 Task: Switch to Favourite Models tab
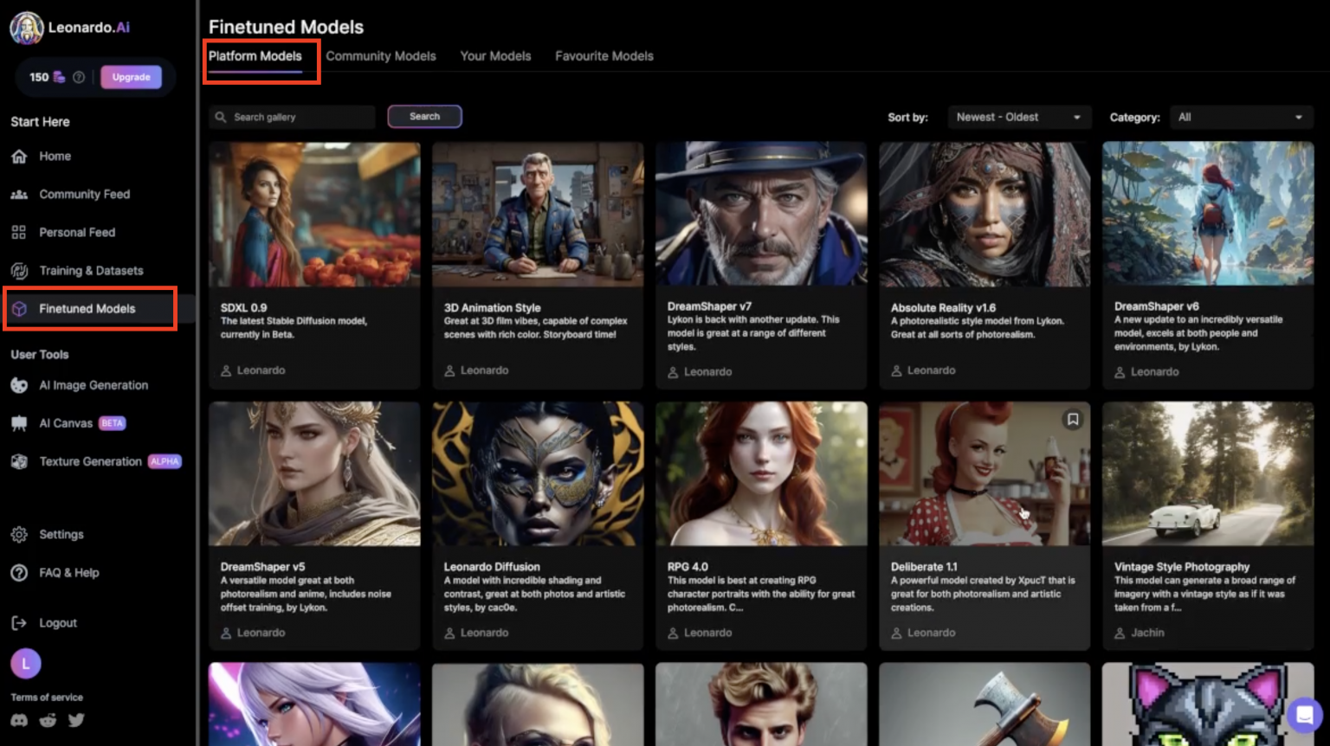(604, 56)
